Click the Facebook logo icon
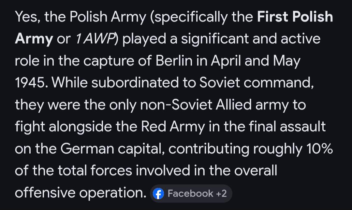 [158, 194]
